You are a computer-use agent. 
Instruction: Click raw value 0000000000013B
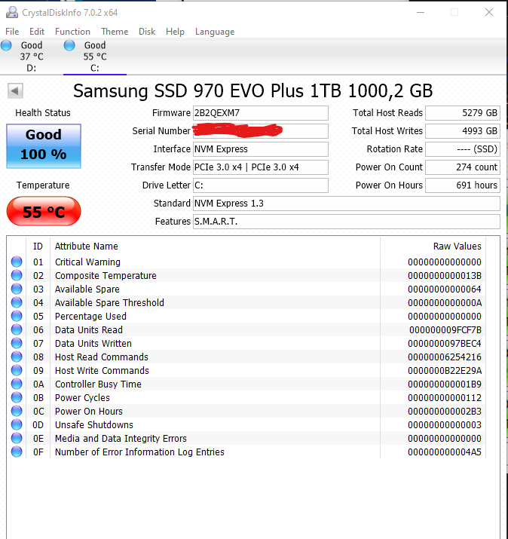pos(445,276)
